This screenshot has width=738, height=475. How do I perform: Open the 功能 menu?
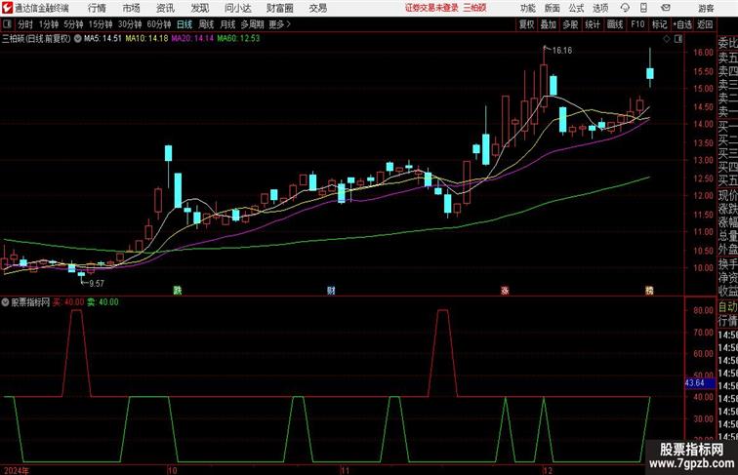pyautogui.click(x=527, y=8)
